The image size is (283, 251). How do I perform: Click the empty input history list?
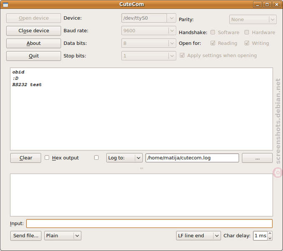[x=141, y=195]
